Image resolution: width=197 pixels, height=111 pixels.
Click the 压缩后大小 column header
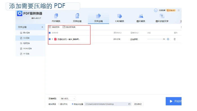click(135, 33)
